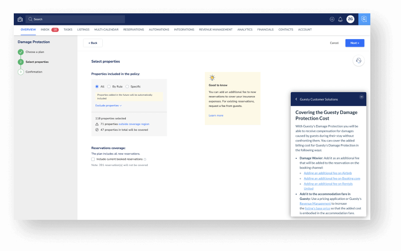
Task: Click the Guesty shield logo icon
Action: [364, 19]
